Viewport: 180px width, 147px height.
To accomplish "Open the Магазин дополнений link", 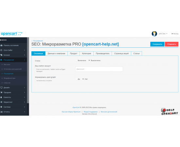I will (x=109, y=112).
